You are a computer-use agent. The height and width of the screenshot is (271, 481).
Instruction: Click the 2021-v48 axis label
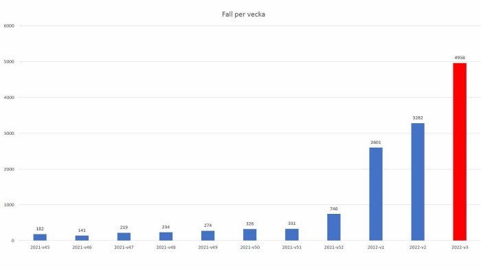click(166, 248)
